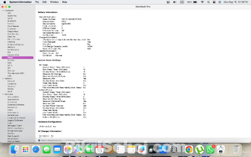Activate Siri from the menu bar
Screen dimensions: 251x157
point(220,2)
